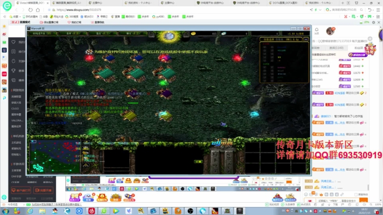Click the 客户端打开 button
This screenshot has height=215, width=383.
pos(21,190)
